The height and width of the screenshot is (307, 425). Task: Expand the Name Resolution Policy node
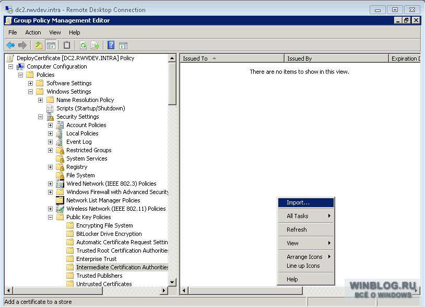pyautogui.click(x=40, y=100)
